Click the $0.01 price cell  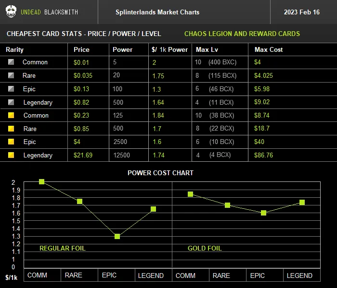tap(81, 62)
